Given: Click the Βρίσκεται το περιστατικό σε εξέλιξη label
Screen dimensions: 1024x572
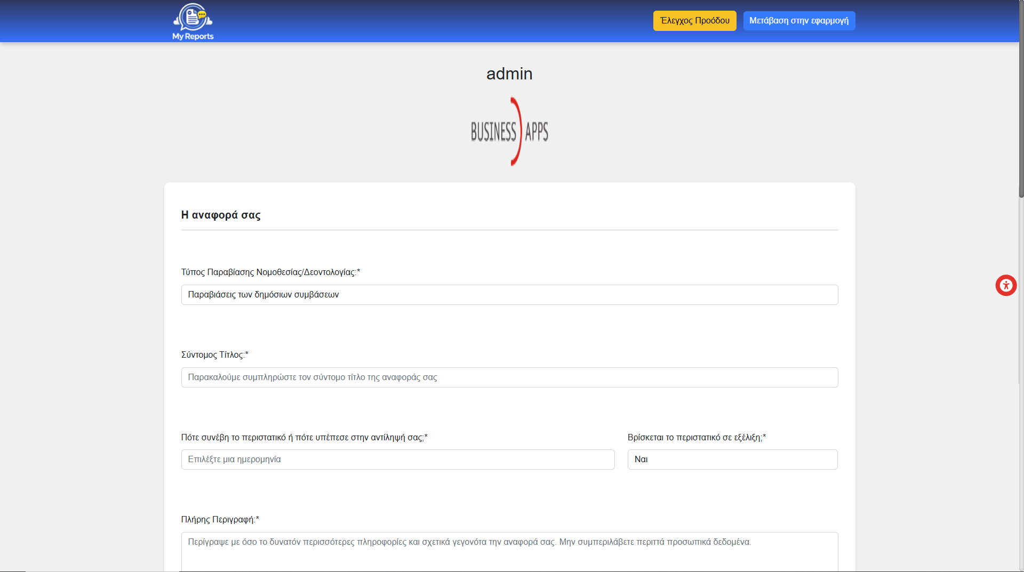Looking at the screenshot, I should (697, 438).
